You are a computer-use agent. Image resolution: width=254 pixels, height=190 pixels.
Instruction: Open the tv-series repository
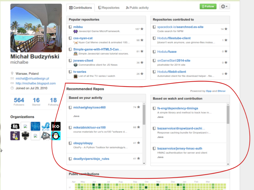tap(80, 72)
